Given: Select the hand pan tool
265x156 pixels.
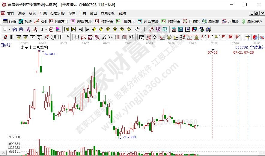Looking at the screenshot, I should [137, 29].
